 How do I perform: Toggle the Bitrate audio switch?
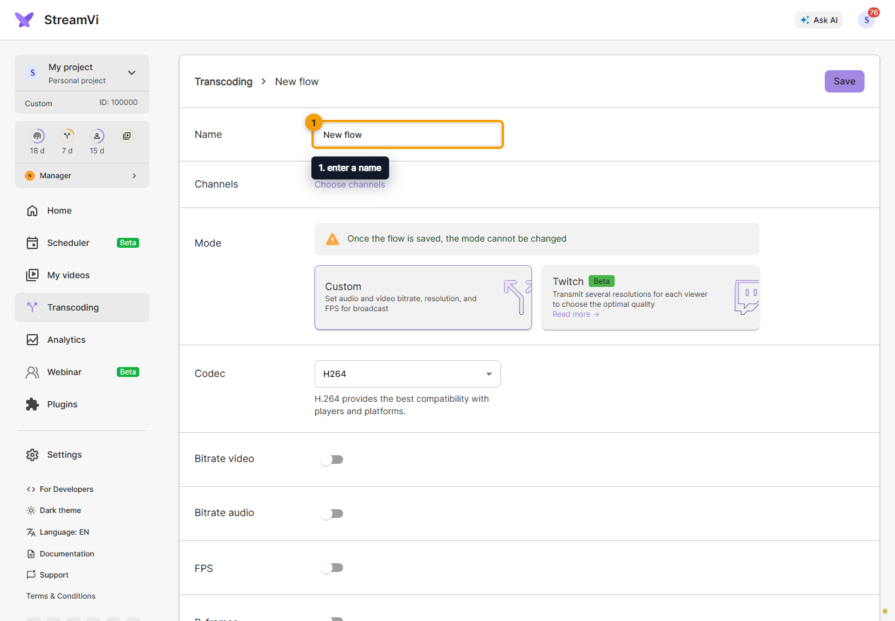click(x=332, y=514)
